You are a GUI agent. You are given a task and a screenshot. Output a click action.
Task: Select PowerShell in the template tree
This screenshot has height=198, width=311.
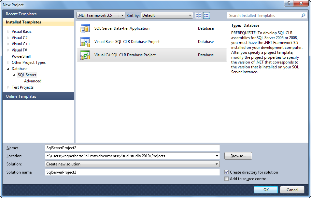click(x=21, y=56)
